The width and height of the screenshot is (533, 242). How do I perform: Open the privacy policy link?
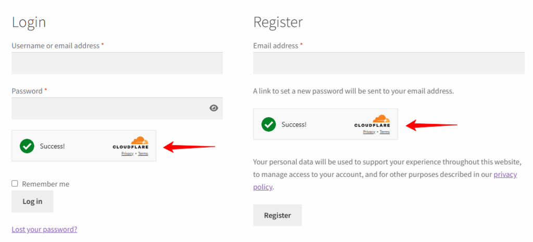(x=385, y=181)
